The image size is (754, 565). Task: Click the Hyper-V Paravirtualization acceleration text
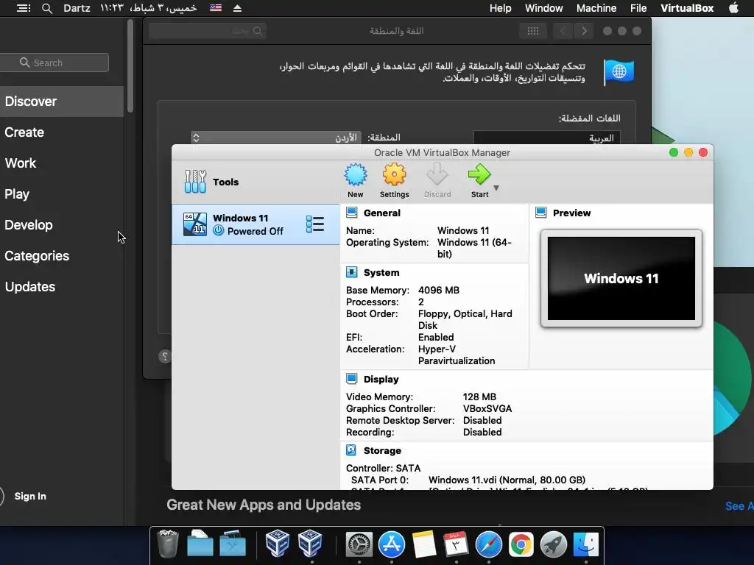(457, 355)
